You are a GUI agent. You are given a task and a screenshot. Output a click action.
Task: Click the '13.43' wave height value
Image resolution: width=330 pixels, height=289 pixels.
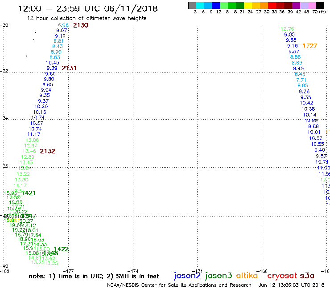[x=26, y=162]
